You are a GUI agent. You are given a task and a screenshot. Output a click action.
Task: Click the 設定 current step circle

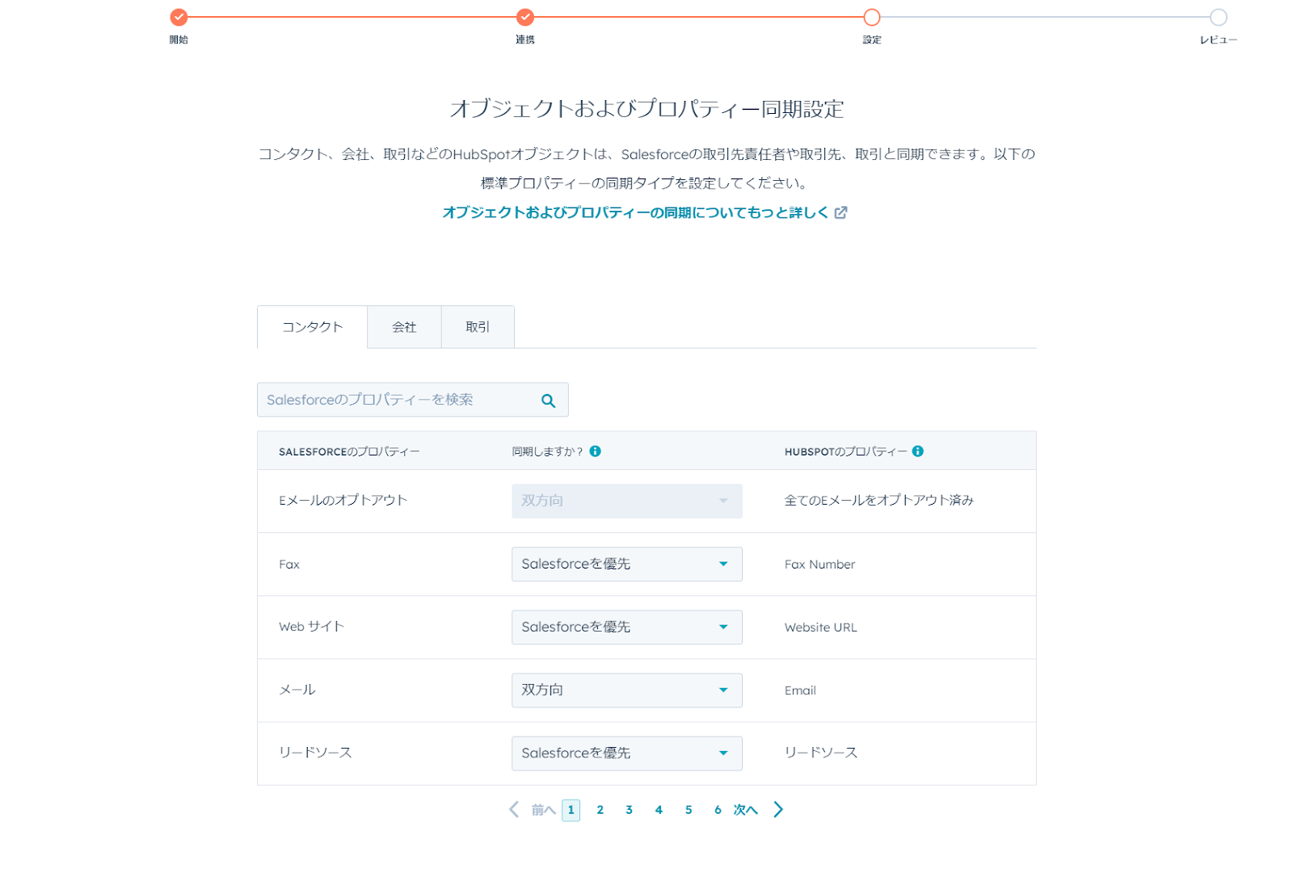tap(871, 17)
